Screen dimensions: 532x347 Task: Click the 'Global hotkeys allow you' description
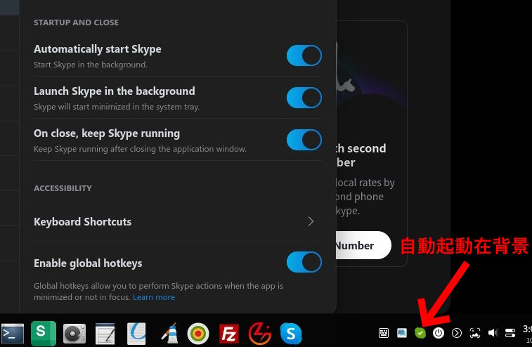pyautogui.click(x=158, y=291)
